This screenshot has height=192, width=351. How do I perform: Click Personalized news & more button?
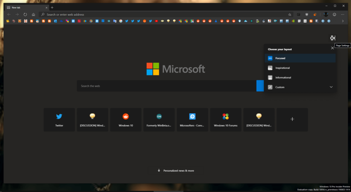click(176, 170)
